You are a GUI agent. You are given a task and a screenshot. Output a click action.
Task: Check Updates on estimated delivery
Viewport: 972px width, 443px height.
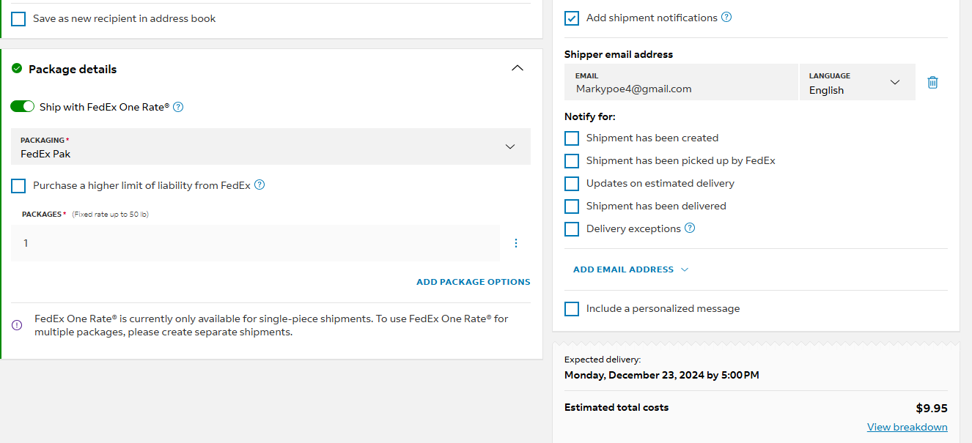click(x=572, y=184)
